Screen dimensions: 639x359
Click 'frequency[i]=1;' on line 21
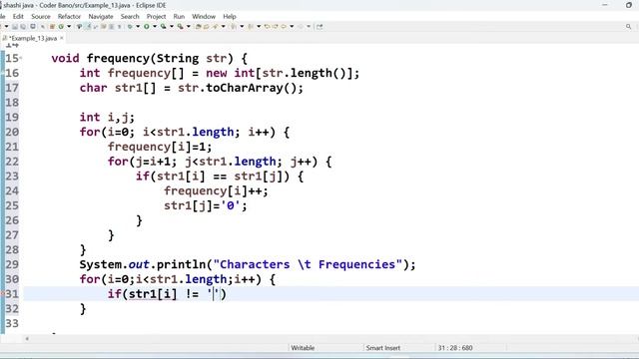[160, 147]
